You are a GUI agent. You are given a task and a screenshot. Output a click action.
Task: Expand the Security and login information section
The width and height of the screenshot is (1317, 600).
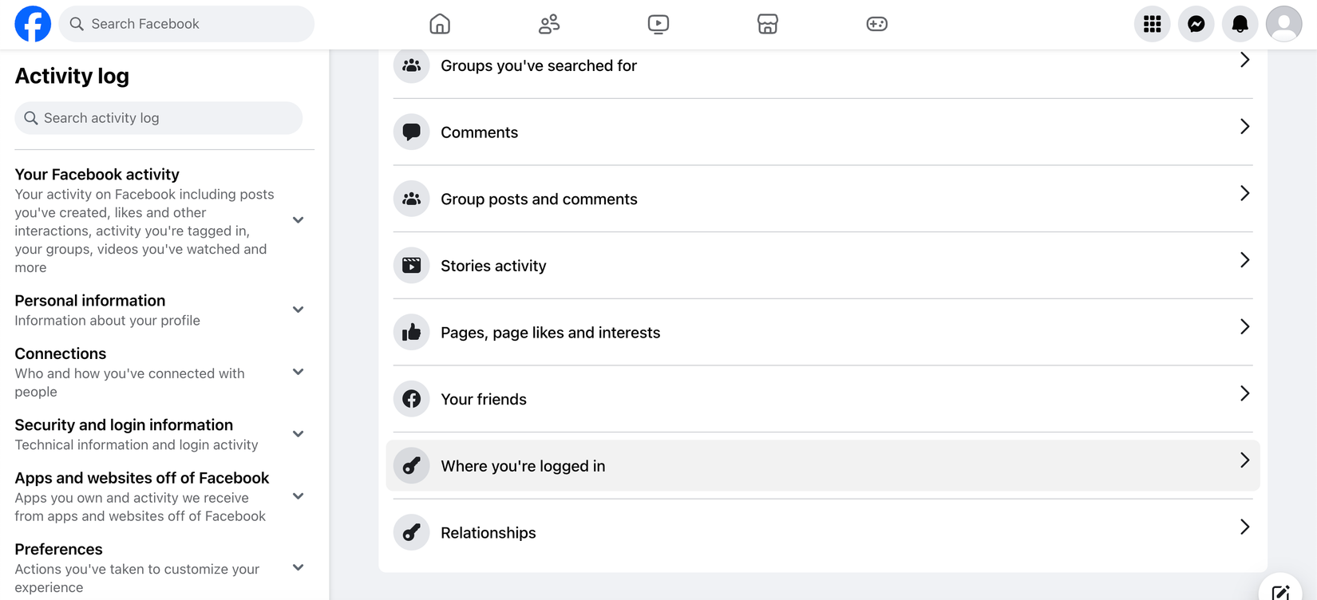coord(298,434)
